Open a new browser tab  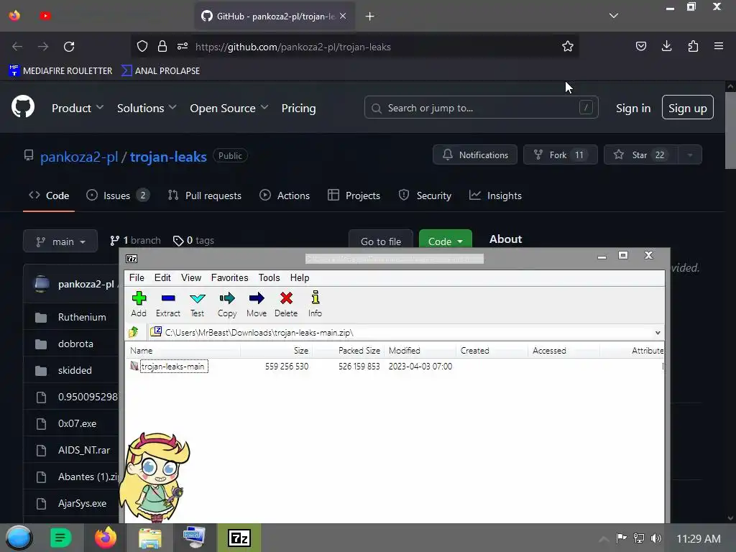pyautogui.click(x=370, y=17)
